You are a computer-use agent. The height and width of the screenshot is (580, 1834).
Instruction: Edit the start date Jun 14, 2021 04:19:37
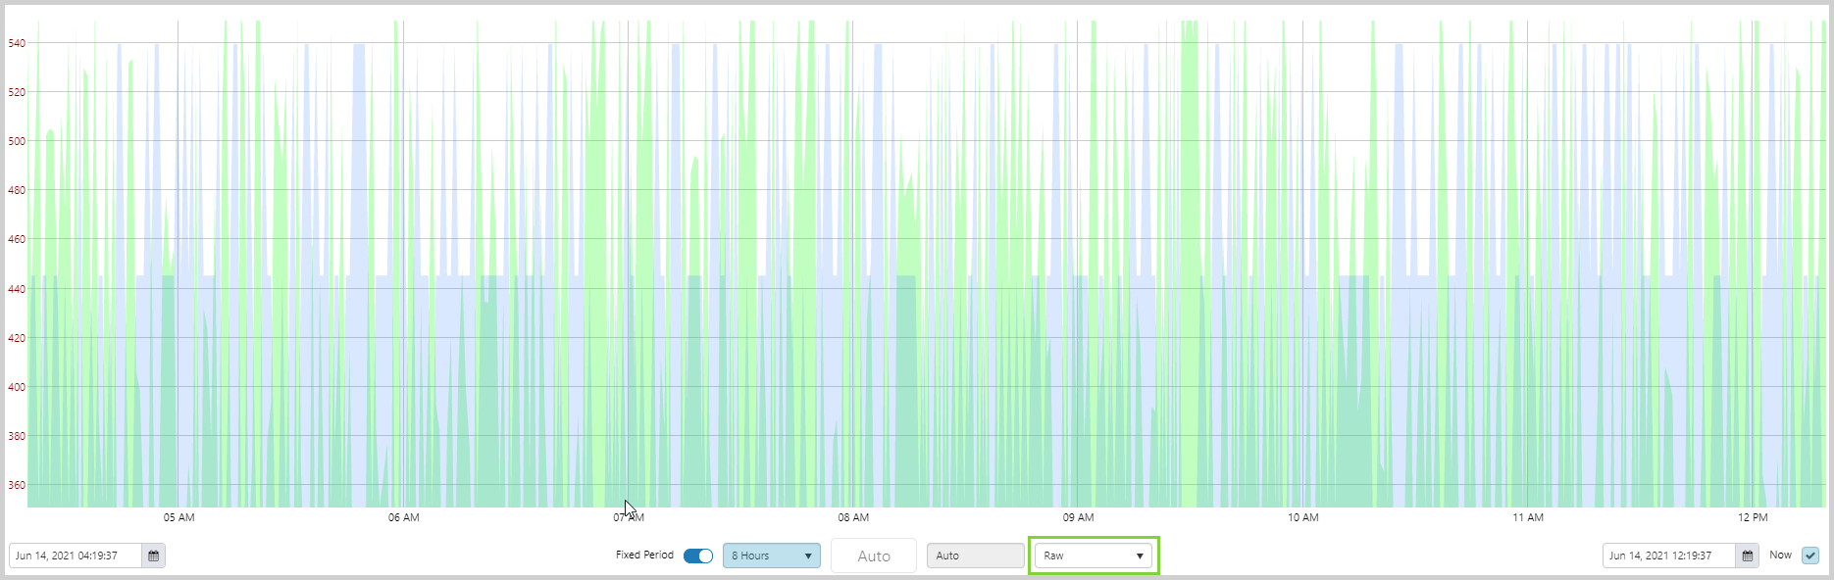[76, 556]
